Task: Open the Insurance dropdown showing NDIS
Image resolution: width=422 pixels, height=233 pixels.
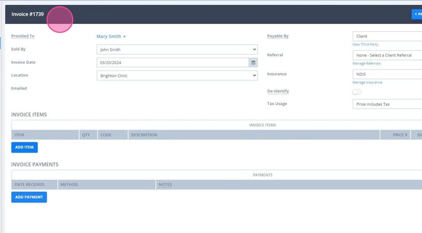Action: coord(387,74)
